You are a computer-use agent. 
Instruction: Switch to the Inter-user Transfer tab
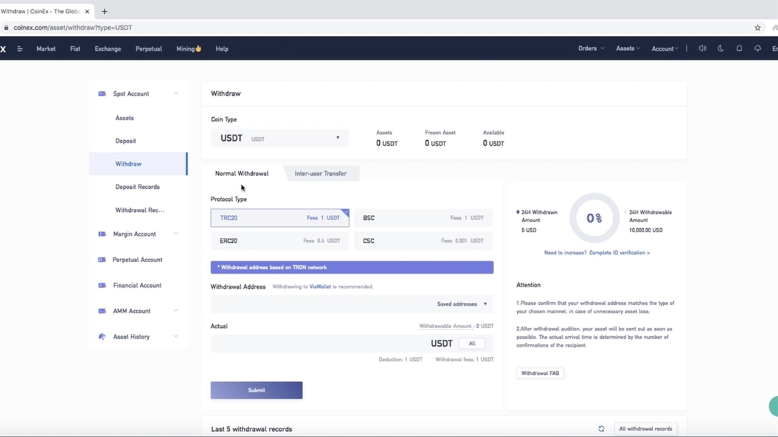pos(320,174)
